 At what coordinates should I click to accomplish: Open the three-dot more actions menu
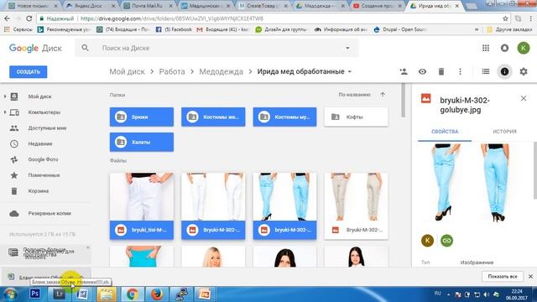460,71
